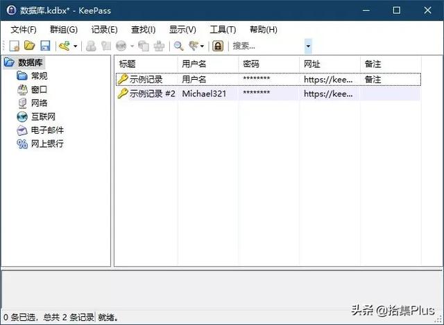This screenshot has width=444, height=325.
Task: Click the key icon of 示例记录 #2
Action: coord(123,94)
